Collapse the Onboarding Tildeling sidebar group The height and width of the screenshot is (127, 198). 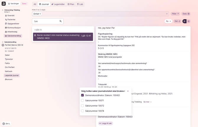coord(3,10)
